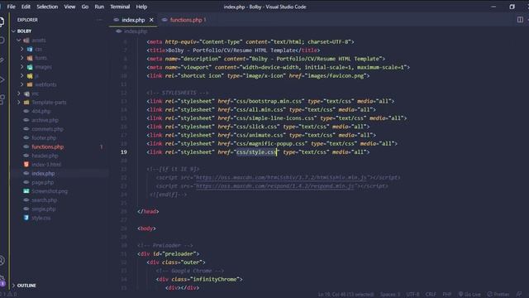529x298 pixels.
Task: Click the respond.min.js script URL link
Action: (x=275, y=186)
